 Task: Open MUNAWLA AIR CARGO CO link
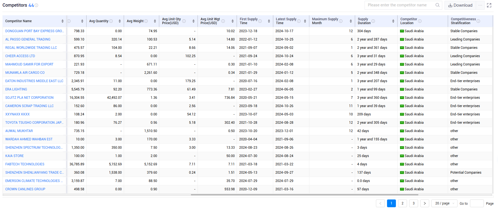(x=25, y=73)
